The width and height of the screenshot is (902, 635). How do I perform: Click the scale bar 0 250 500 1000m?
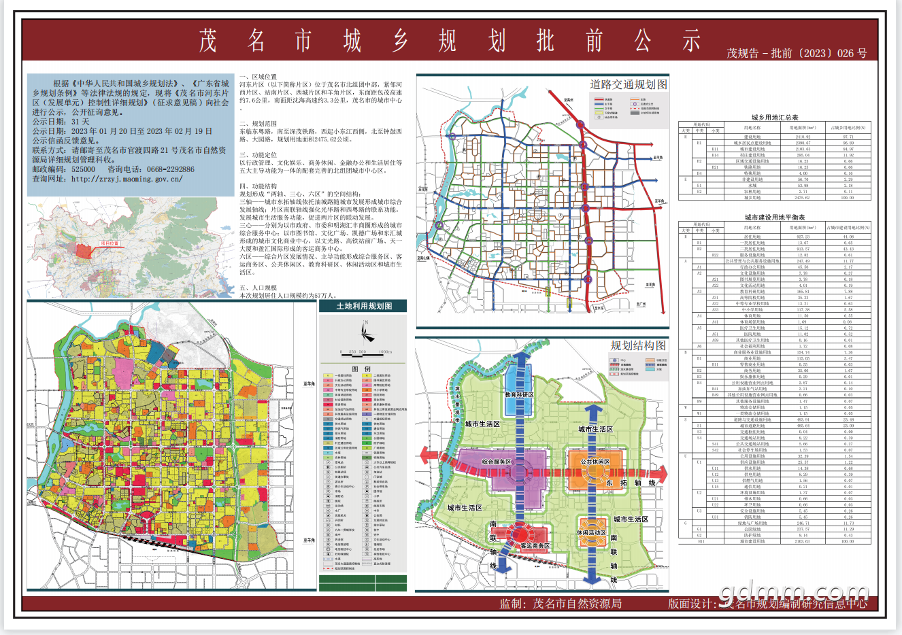pyautogui.click(x=366, y=353)
